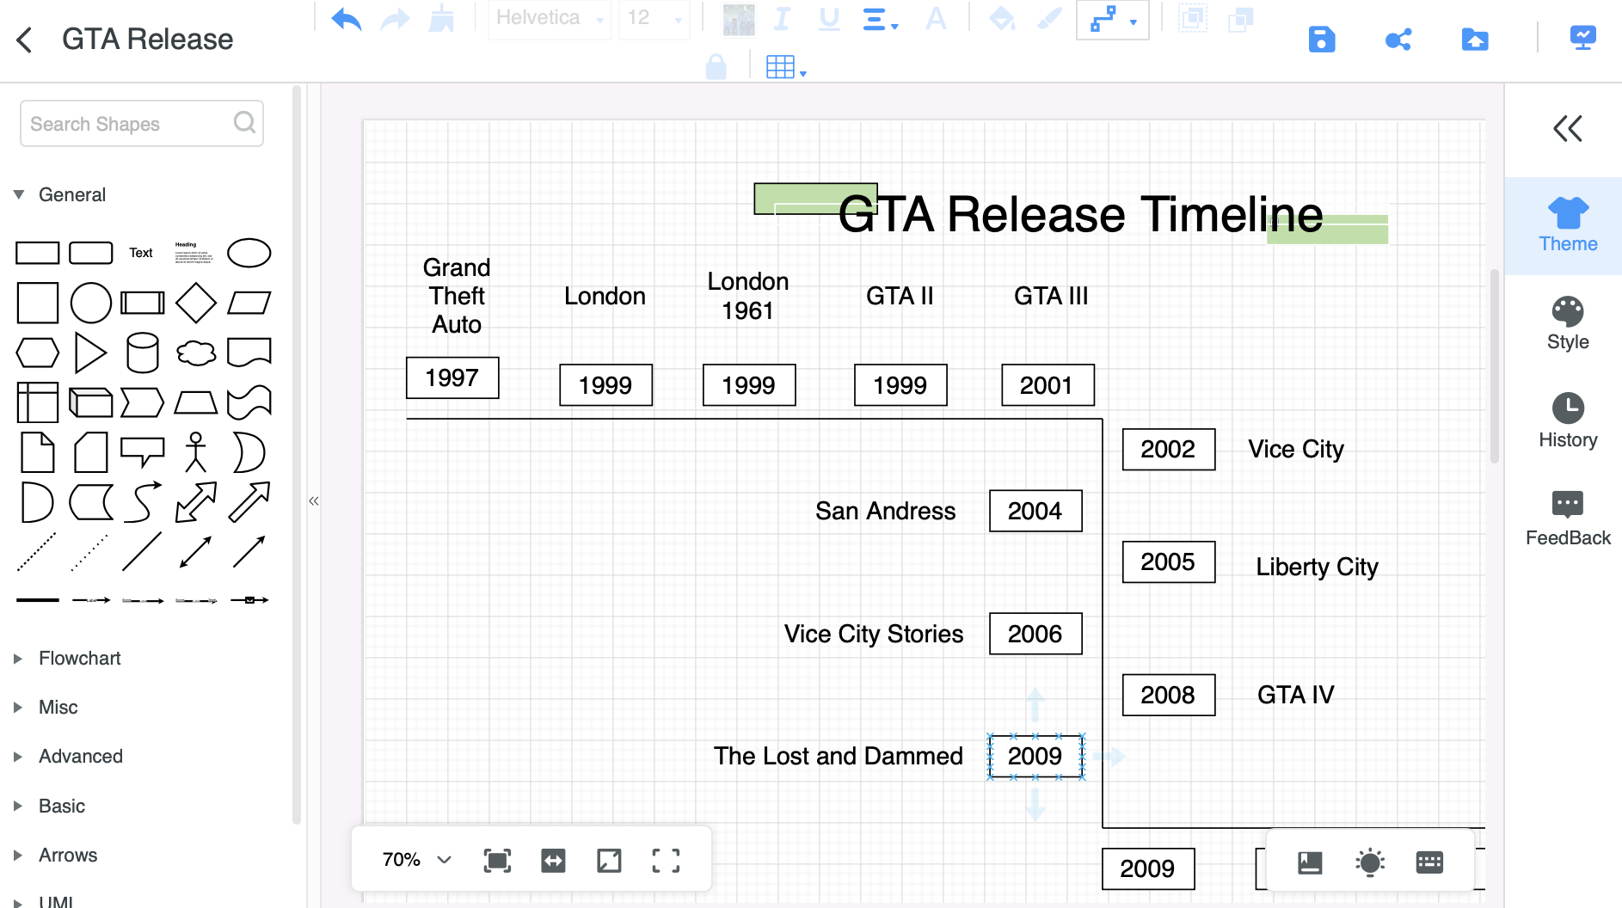Viewport: 1622px width, 908px height.
Task: Pick the diamond shape
Action: [196, 303]
